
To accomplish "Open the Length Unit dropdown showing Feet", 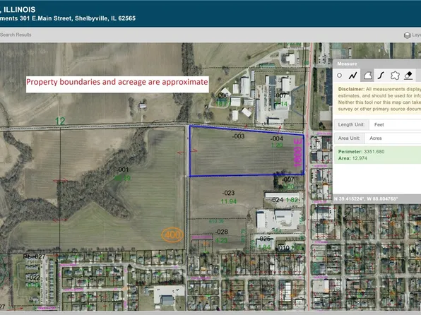I will [x=396, y=124].
